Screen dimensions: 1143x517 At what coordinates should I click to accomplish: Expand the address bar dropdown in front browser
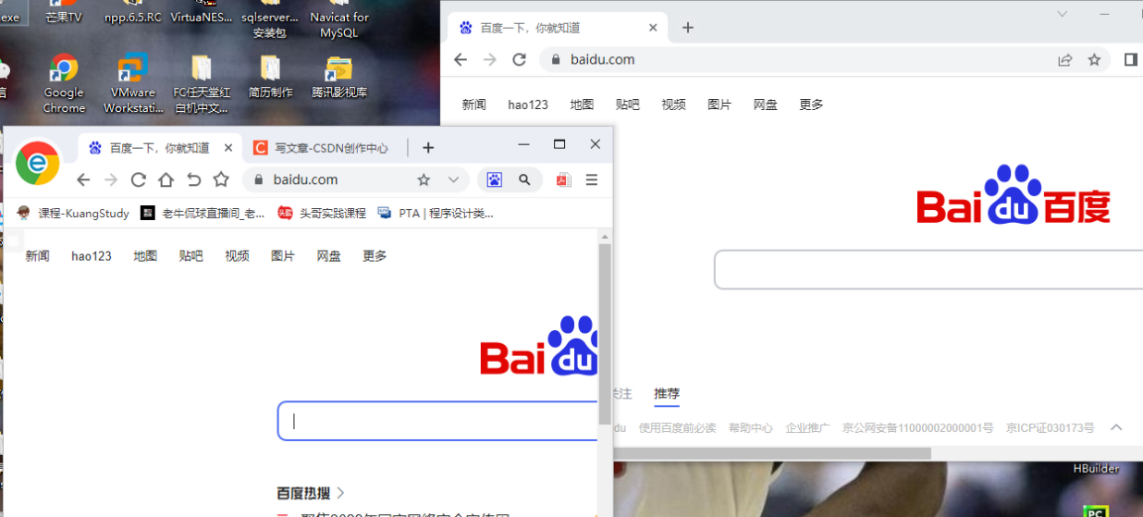tap(453, 179)
